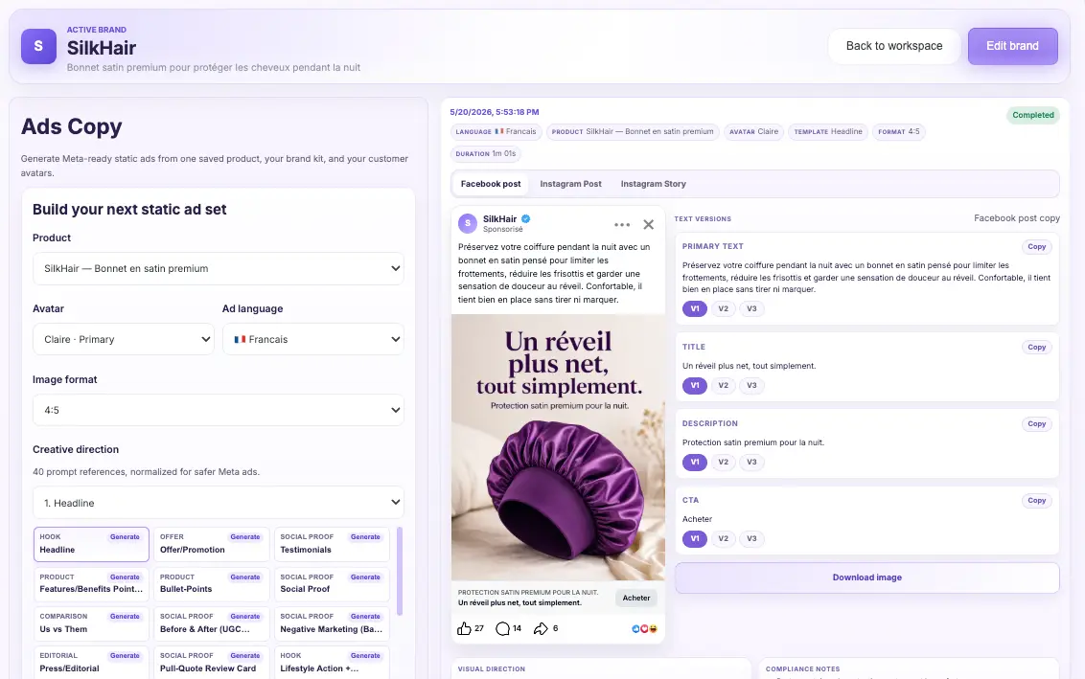
Task: Generate the Features/Benefits Point template
Action: [125, 577]
